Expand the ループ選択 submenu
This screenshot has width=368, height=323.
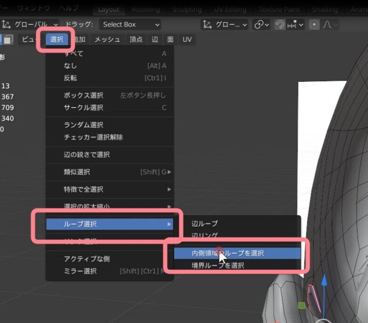click(x=110, y=224)
